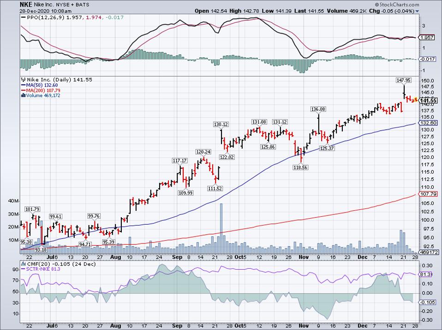Click the red line swatch of MA(200)
This screenshot has height=330, width=442.
click(24, 91)
